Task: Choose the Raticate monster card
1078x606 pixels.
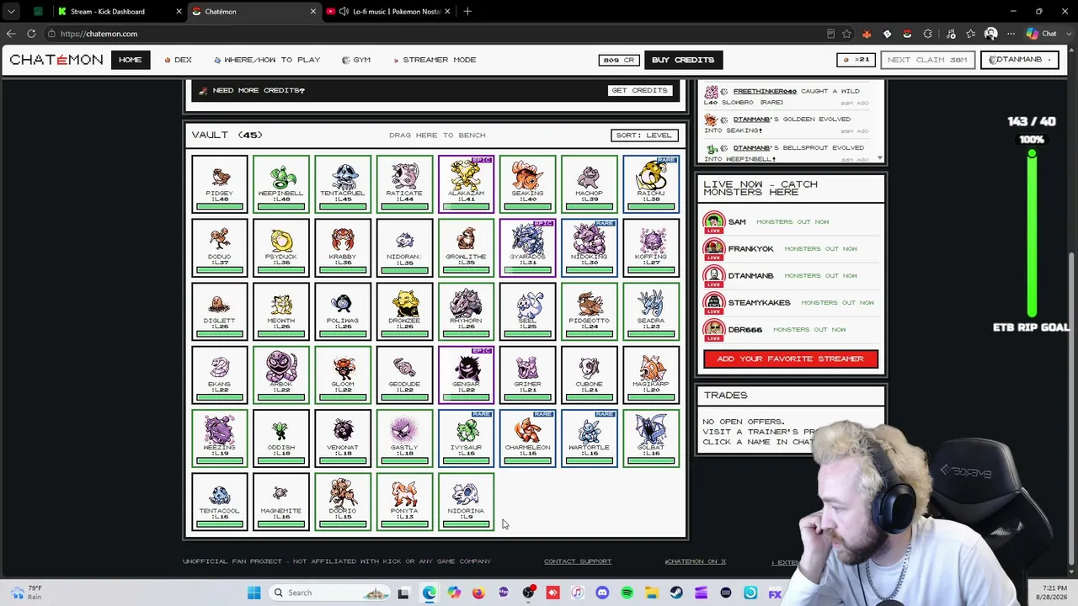Action: click(404, 183)
